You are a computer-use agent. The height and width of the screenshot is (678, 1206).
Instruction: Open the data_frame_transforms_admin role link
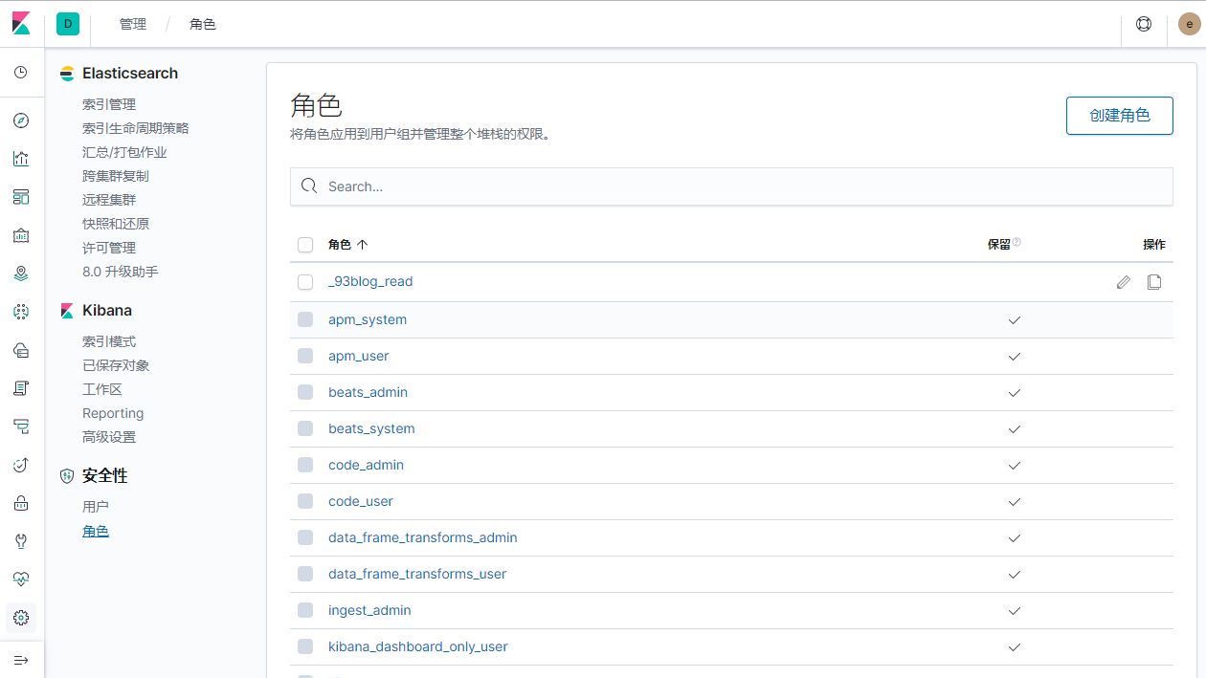[423, 537]
